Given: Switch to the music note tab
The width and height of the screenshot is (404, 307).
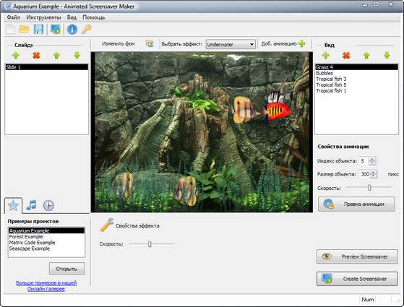Looking at the screenshot, I should [31, 205].
